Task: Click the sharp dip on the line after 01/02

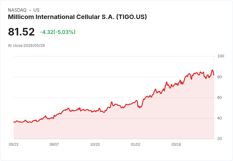Action: click(139, 107)
